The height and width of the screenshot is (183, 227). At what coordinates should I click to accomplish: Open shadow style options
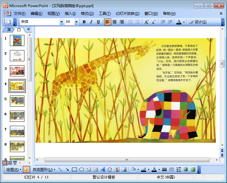coord(186,169)
